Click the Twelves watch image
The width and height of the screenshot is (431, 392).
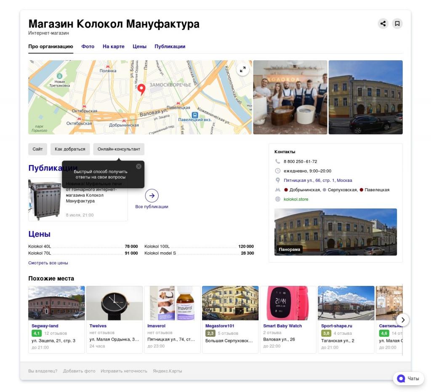click(114, 303)
